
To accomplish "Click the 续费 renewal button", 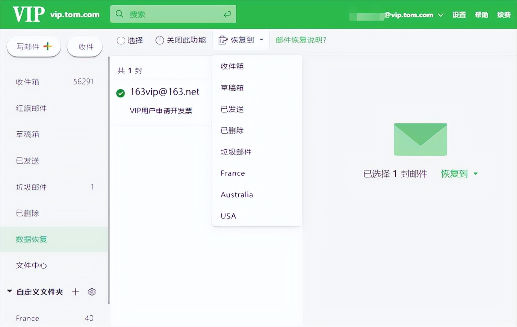I will coord(504,15).
